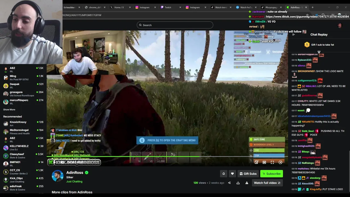This screenshot has width=350, height=197.
Task: Open BMFN01 IRL recommended channel
Action: 23,164
